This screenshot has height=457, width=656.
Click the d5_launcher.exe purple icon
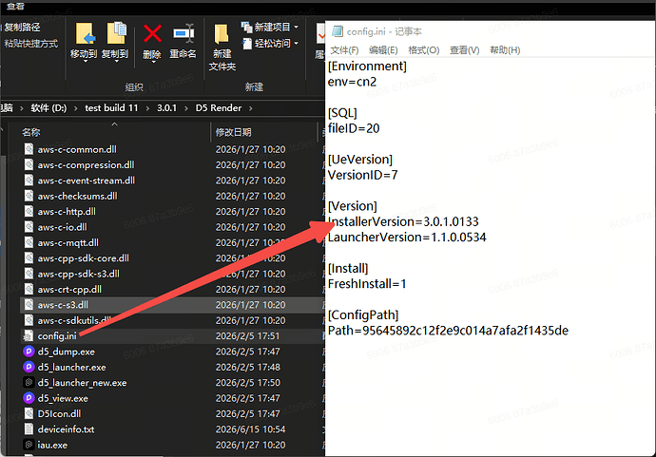(29, 367)
